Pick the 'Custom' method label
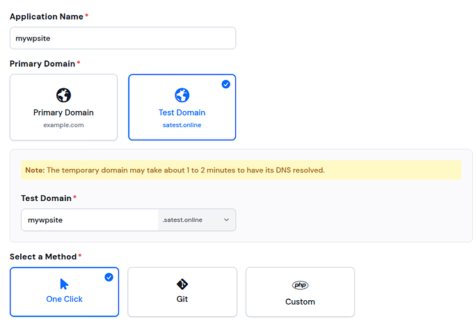 click(x=300, y=302)
